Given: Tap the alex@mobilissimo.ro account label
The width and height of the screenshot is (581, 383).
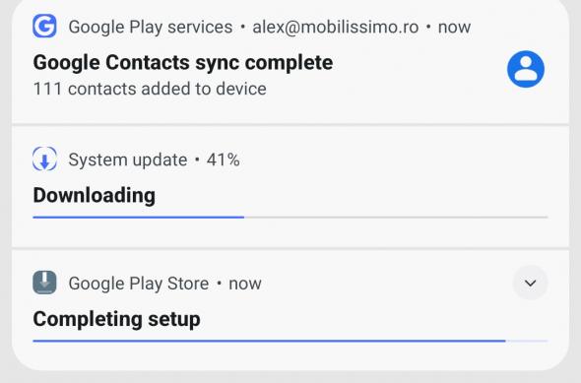Looking at the screenshot, I should (x=336, y=27).
